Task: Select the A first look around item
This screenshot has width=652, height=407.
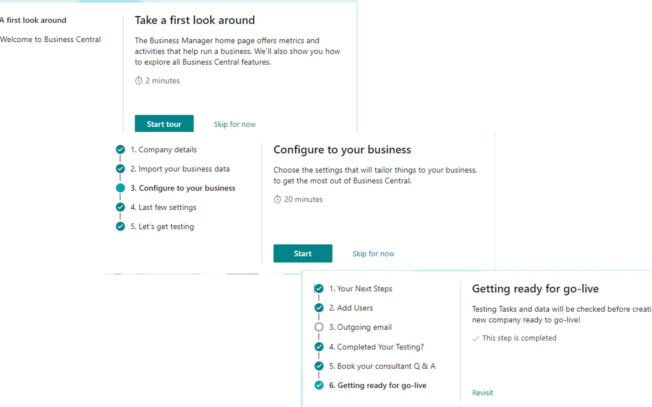Action: 33,20
